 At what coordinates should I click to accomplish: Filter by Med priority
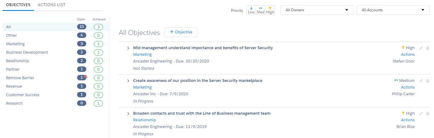coord(261,10)
